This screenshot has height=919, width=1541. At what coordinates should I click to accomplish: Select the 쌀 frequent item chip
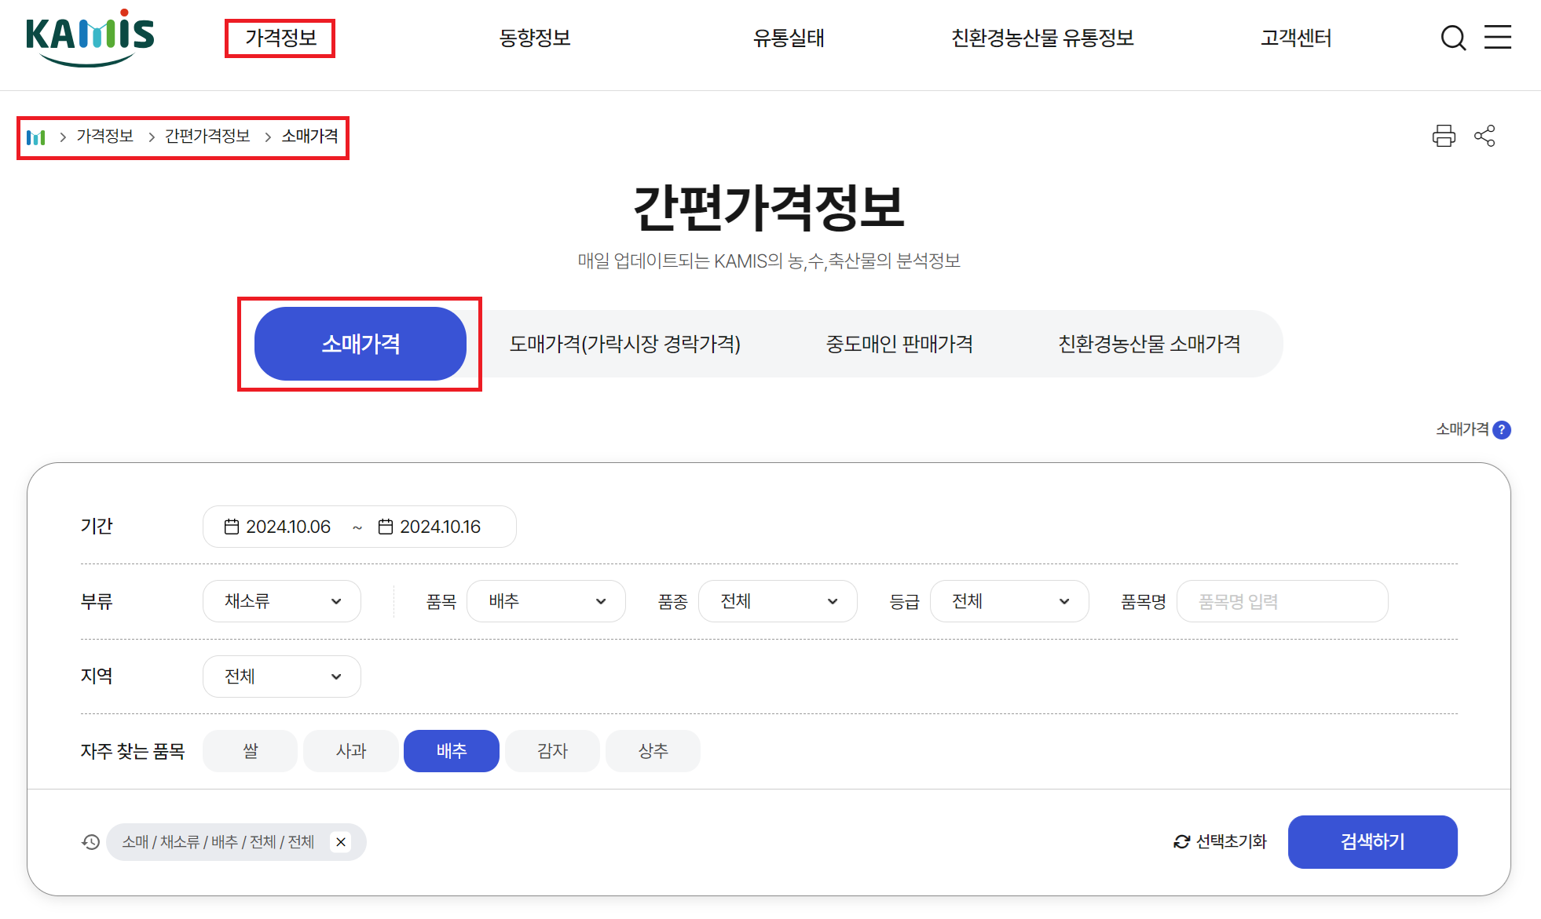pos(250,751)
